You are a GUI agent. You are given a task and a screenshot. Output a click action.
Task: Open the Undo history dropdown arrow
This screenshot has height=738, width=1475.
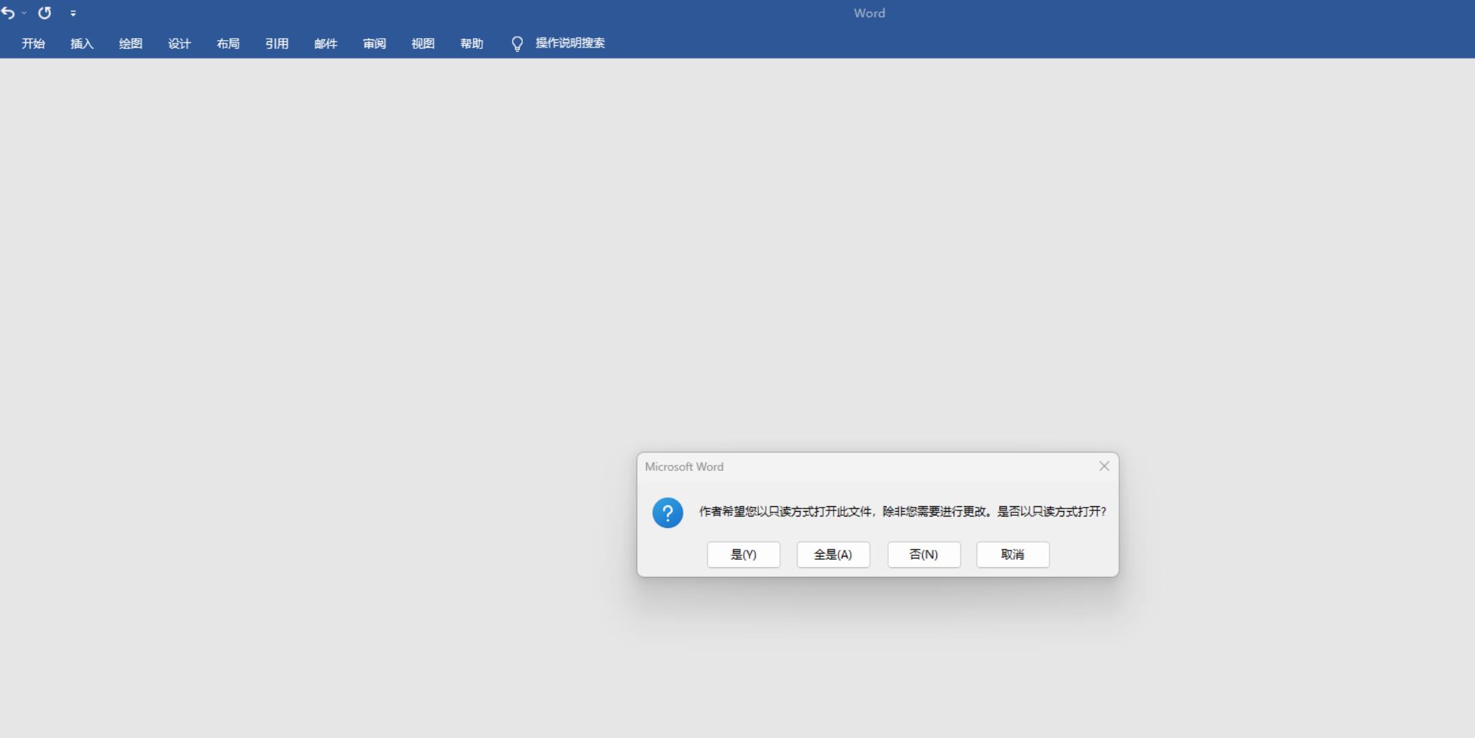24,13
